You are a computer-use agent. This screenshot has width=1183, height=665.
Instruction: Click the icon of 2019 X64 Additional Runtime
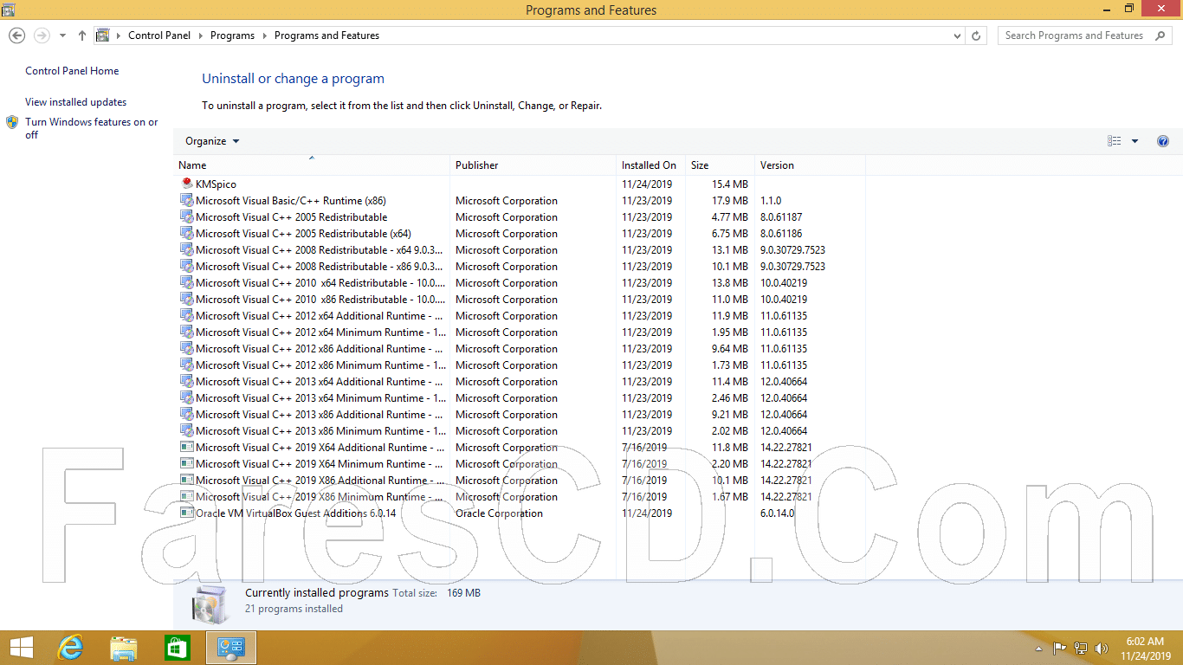[186, 447]
